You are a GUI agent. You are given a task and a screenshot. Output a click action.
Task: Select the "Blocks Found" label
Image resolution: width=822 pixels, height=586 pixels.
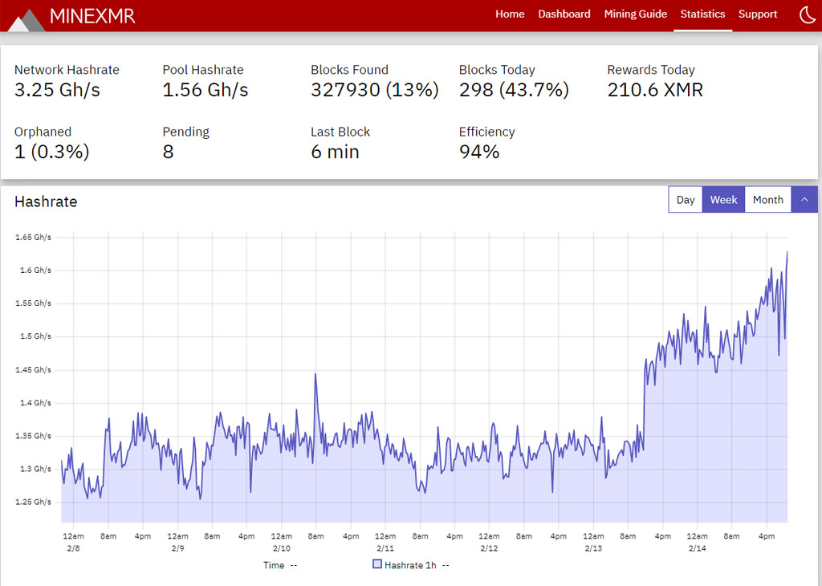coord(350,70)
